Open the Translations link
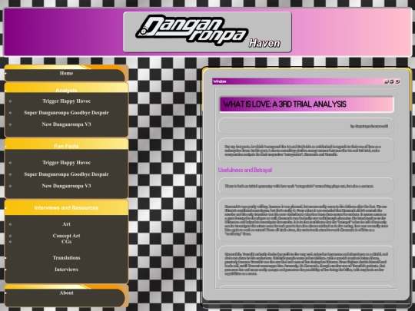The width and height of the screenshot is (415, 311). click(x=66, y=257)
